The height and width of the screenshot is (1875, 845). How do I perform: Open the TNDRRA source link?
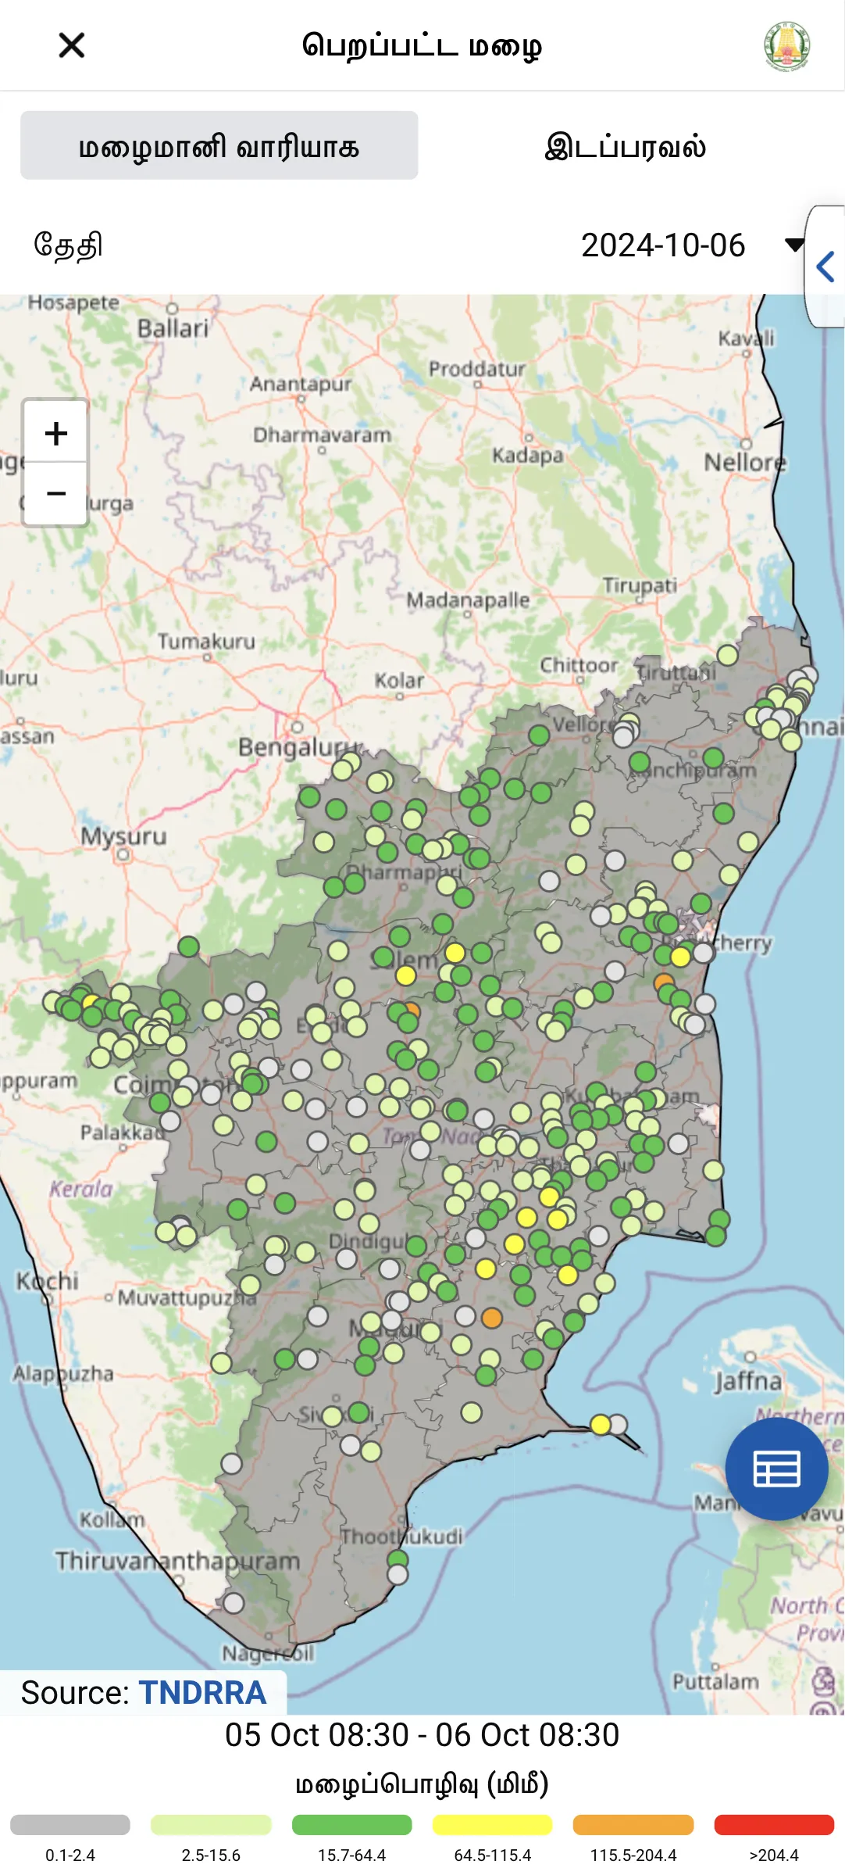click(x=203, y=1693)
